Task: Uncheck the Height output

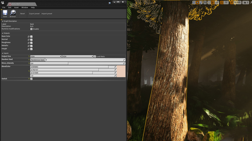Action: pyautogui.click(x=31, y=49)
